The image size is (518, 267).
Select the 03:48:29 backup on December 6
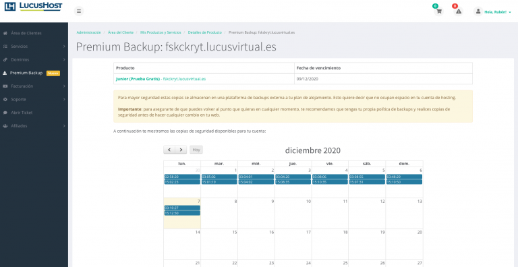click(x=405, y=177)
